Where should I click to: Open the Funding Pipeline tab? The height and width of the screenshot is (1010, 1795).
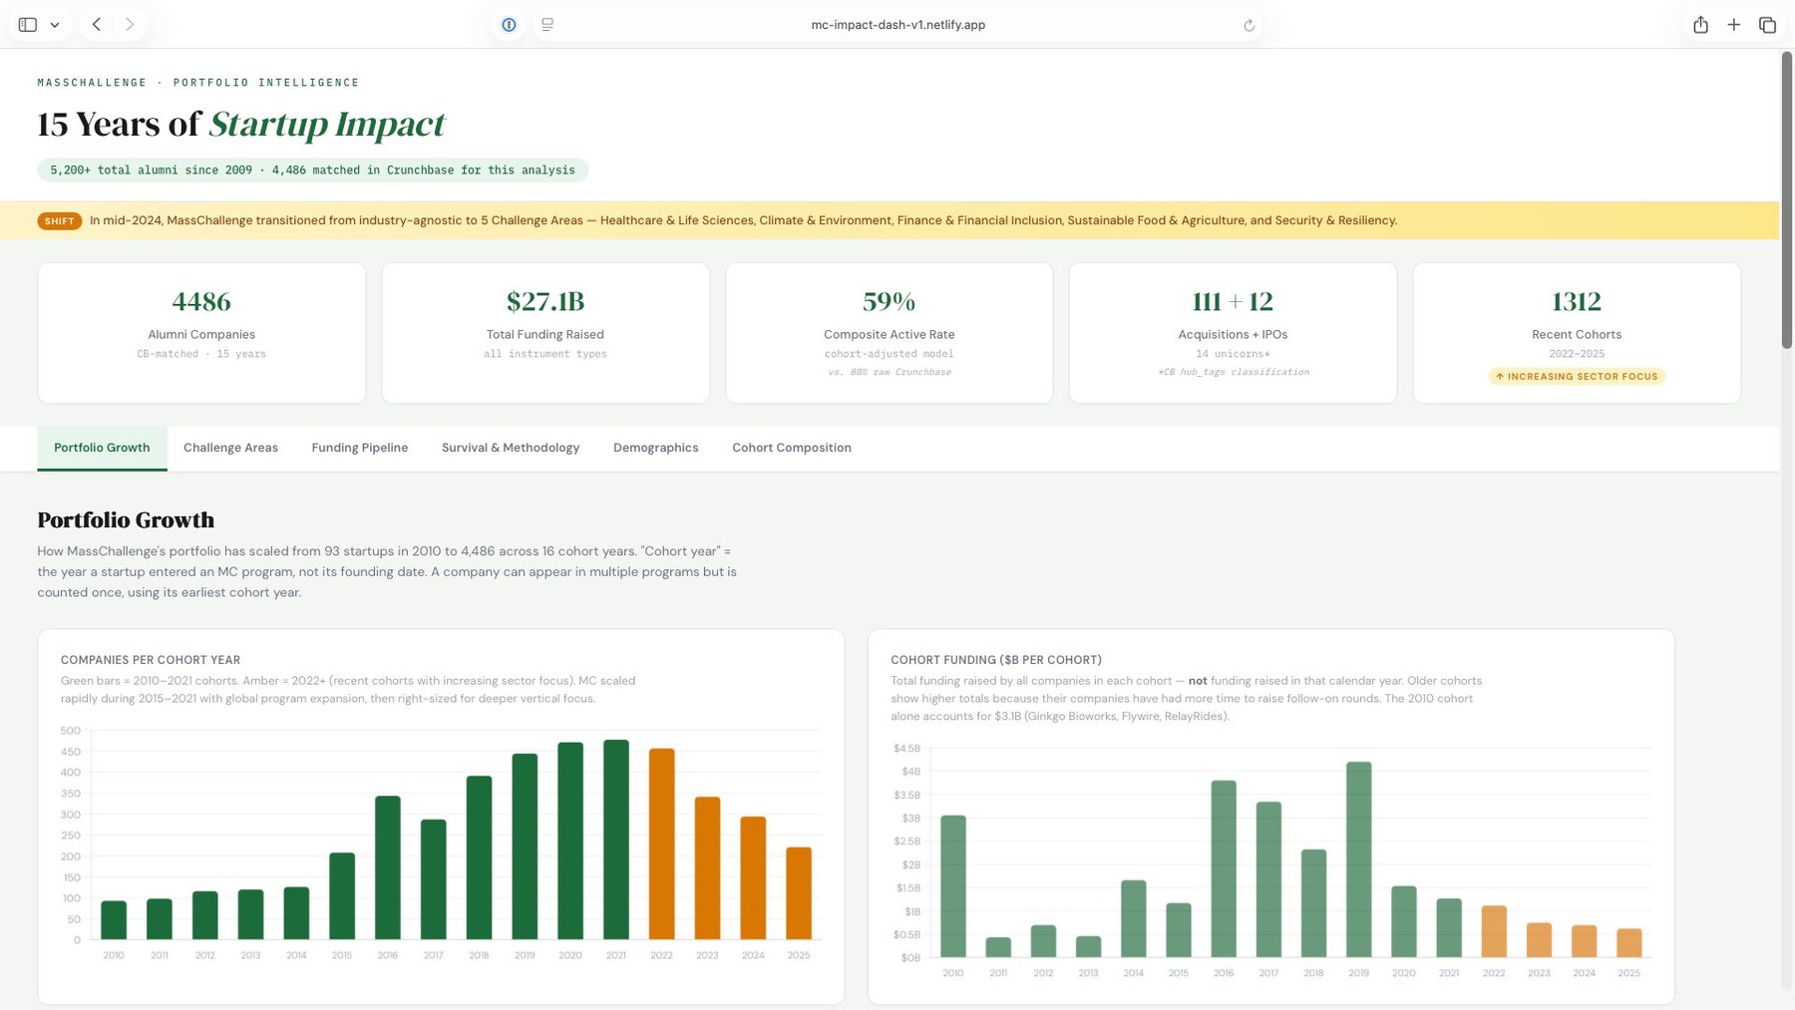click(x=360, y=448)
